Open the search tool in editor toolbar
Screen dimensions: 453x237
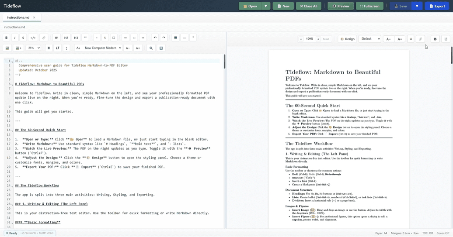tap(151, 48)
